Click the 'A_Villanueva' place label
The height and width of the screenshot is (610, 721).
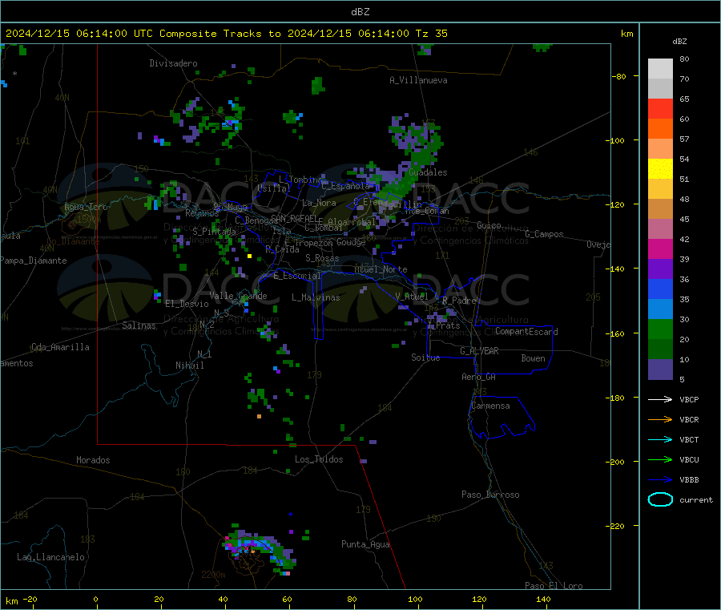point(418,80)
